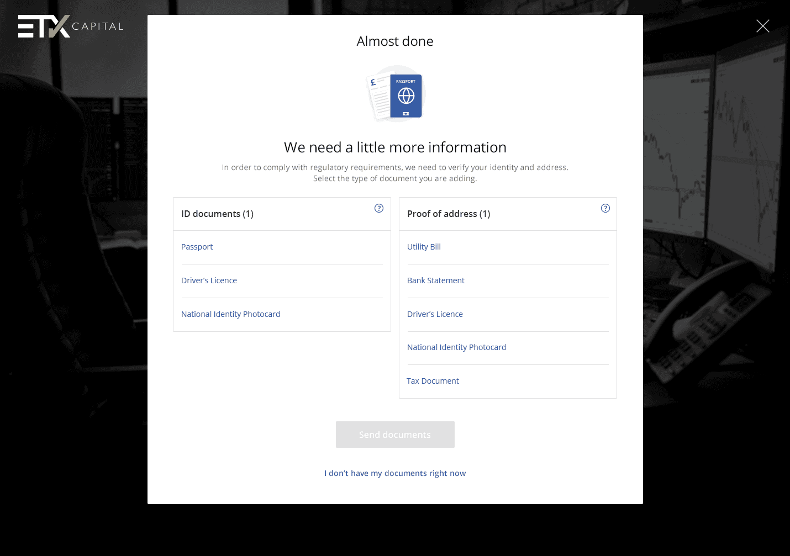This screenshot has height=556, width=790.
Task: Click the 'ID documents (1)' header
Action: coord(217,214)
